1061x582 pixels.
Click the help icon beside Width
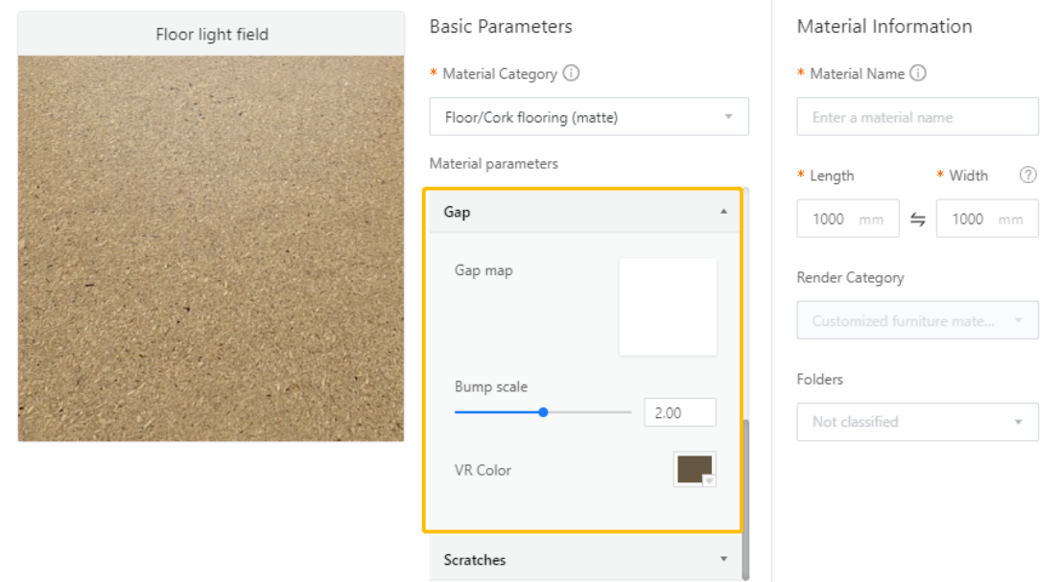coord(1028,175)
